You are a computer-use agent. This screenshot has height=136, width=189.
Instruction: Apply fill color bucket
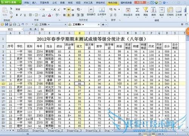tap(43, 15)
